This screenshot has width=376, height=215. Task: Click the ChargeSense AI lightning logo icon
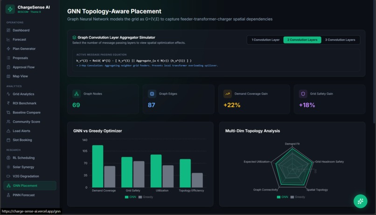(x=10, y=9)
